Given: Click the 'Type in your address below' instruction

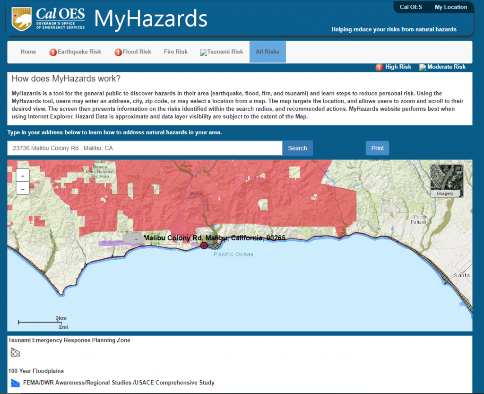Looking at the screenshot, I should coord(114,132).
